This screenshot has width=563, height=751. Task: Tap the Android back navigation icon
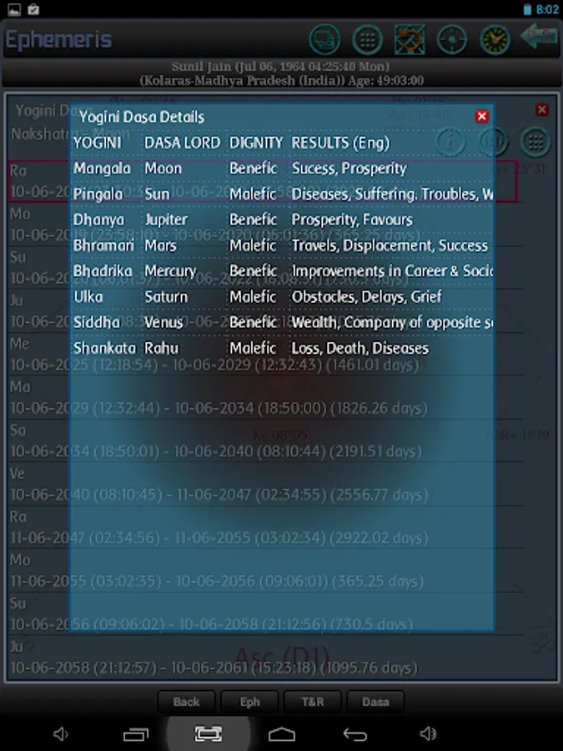(x=355, y=734)
